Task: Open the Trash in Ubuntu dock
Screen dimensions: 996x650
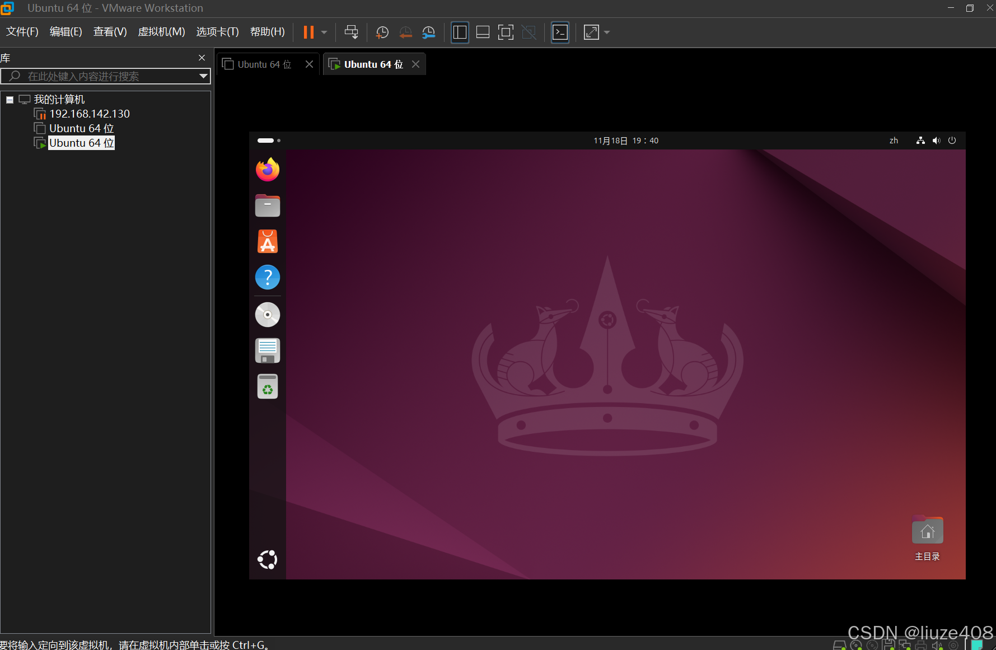Action: pos(268,386)
